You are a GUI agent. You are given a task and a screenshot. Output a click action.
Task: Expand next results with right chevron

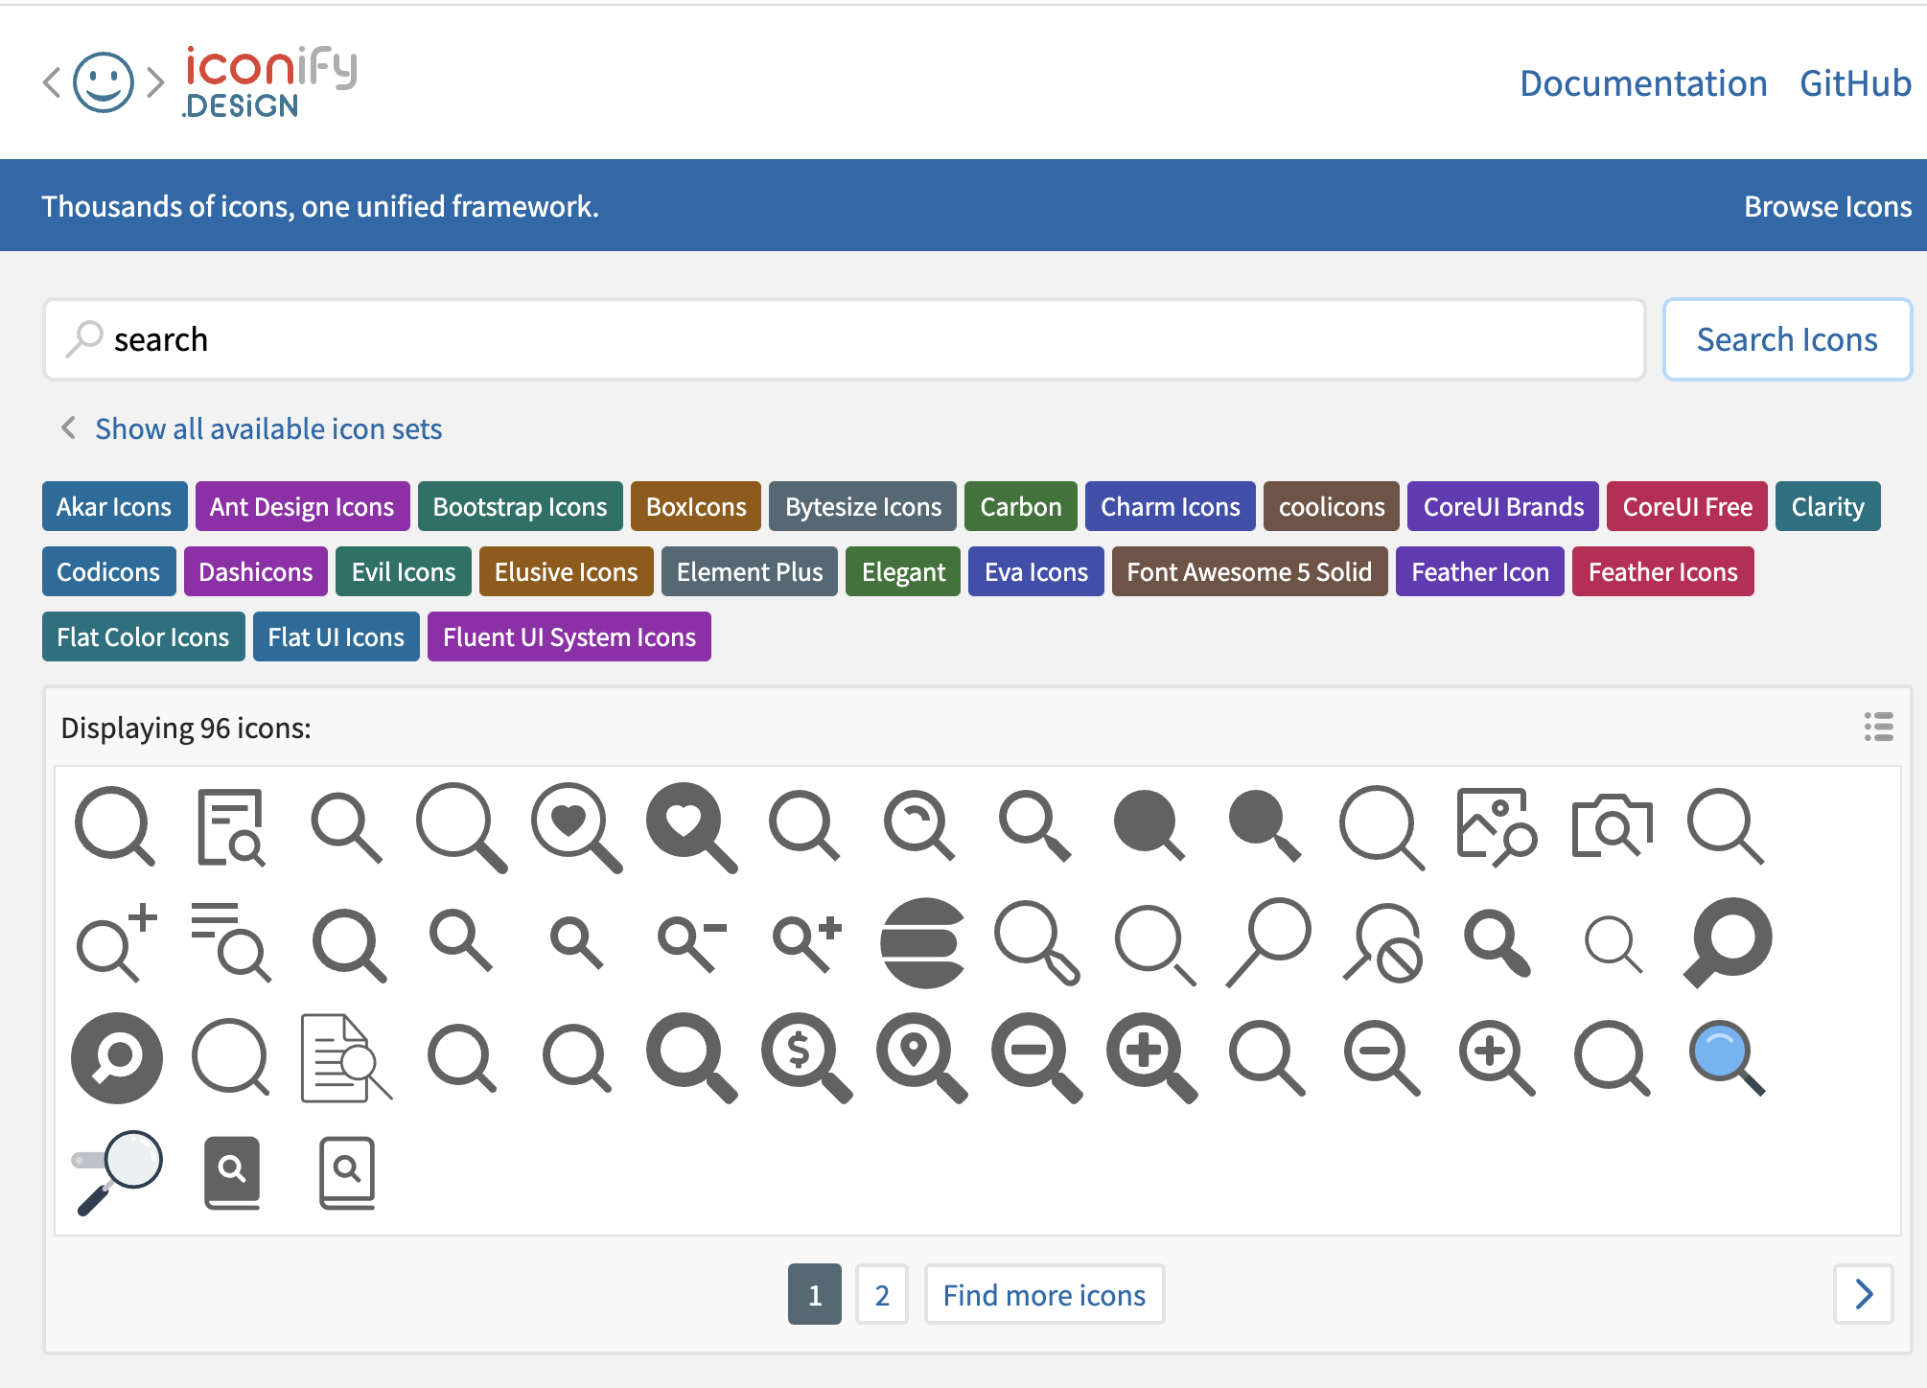pyautogui.click(x=1863, y=1294)
